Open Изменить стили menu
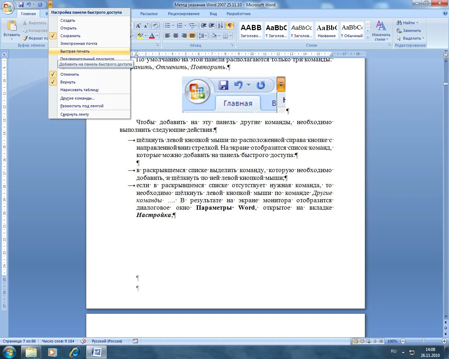This screenshot has width=449, height=359. pyautogui.click(x=381, y=31)
